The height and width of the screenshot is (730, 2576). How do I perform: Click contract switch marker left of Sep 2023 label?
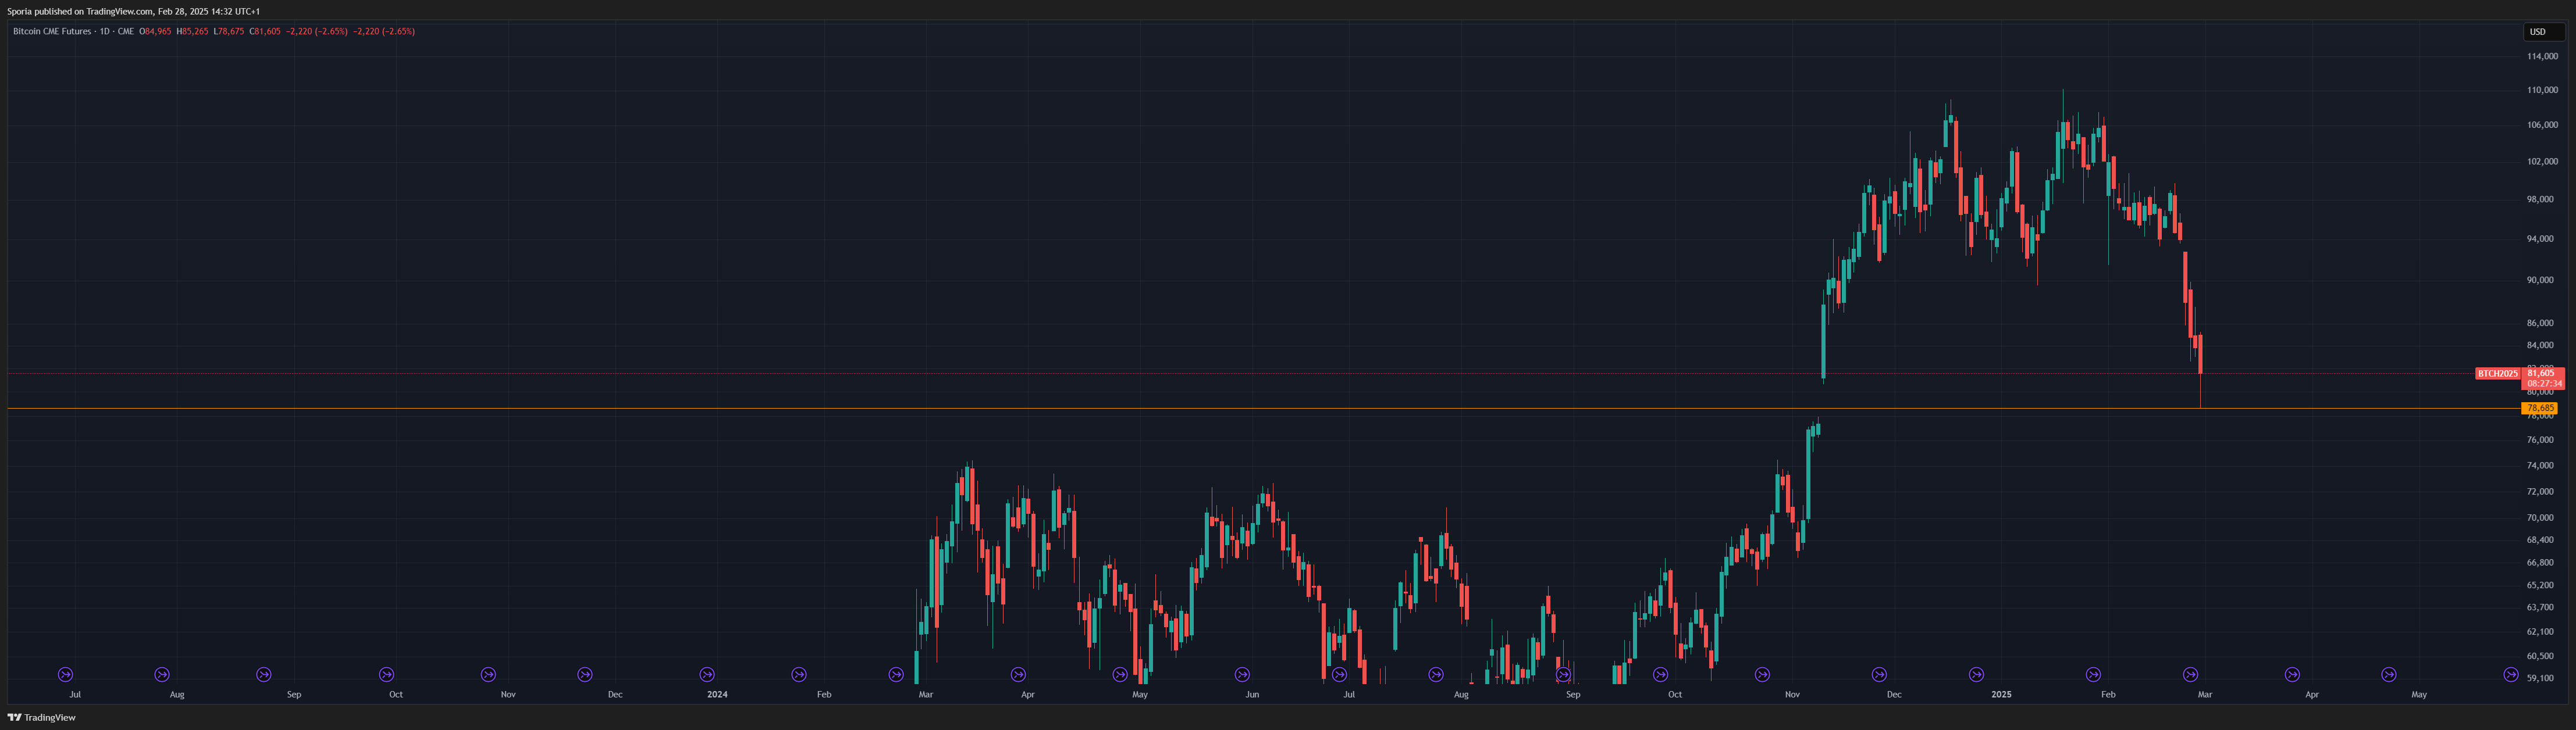(x=264, y=674)
